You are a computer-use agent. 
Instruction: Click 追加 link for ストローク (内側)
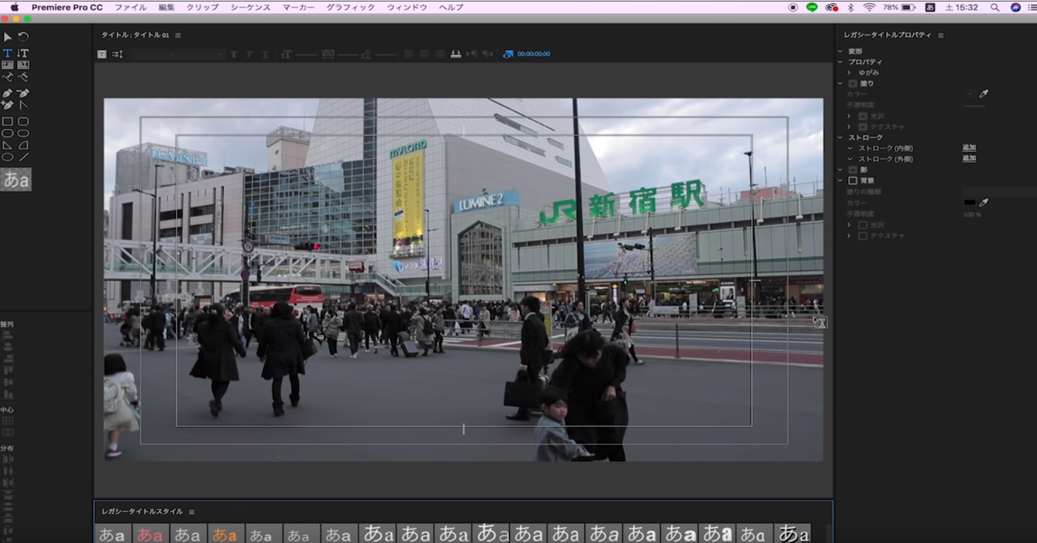pos(969,148)
